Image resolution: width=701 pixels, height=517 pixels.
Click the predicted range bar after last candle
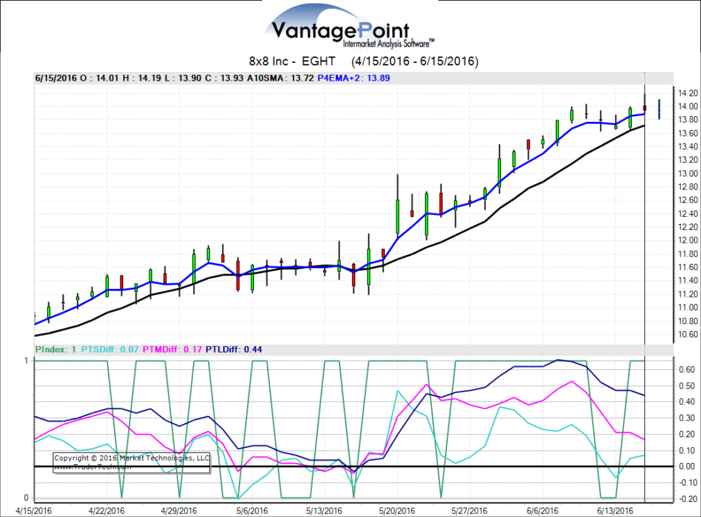click(x=659, y=109)
